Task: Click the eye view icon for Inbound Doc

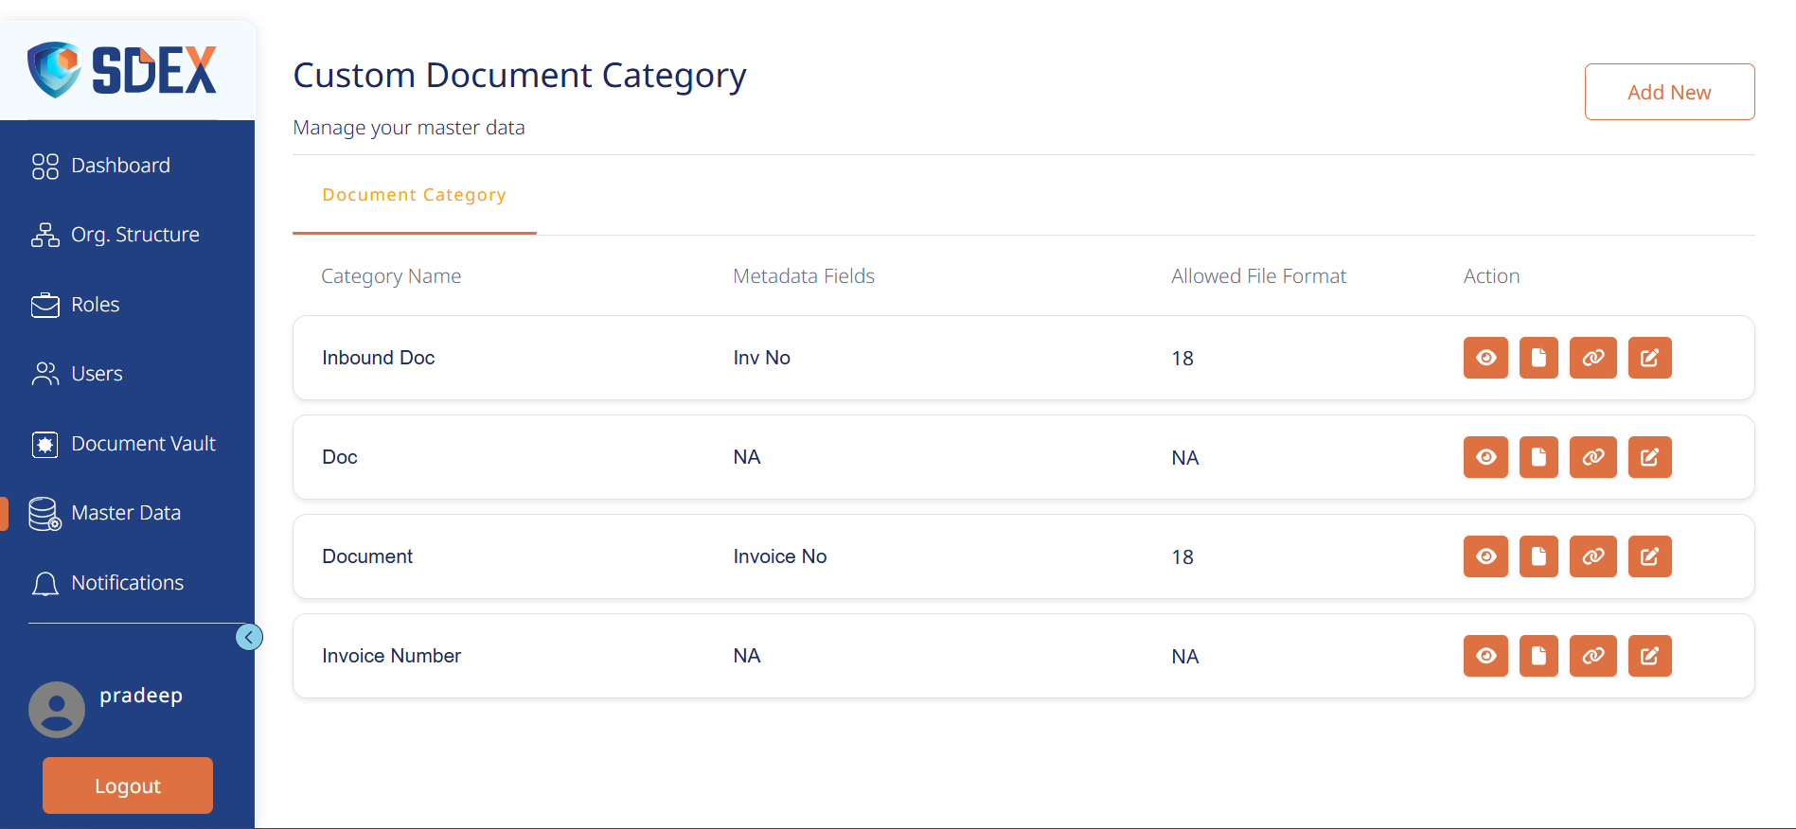Action: pyautogui.click(x=1485, y=358)
